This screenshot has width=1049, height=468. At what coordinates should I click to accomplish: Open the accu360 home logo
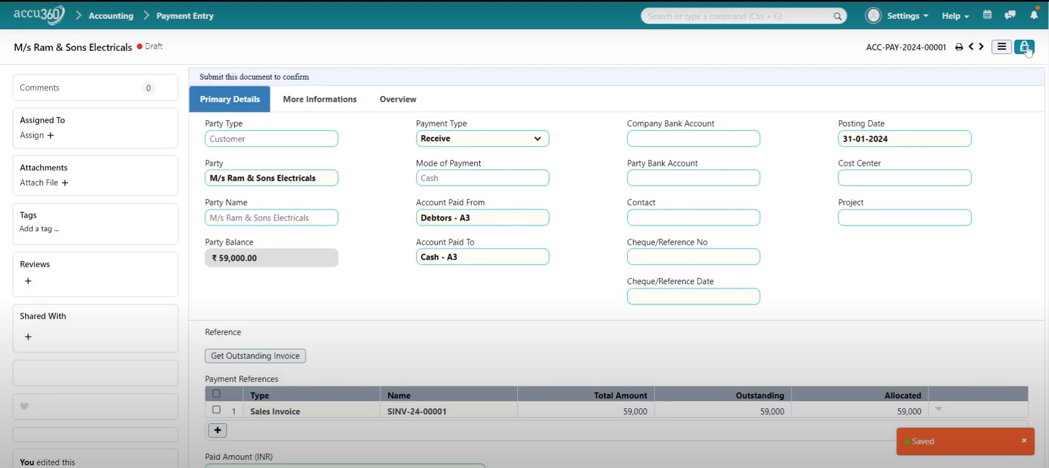point(39,15)
